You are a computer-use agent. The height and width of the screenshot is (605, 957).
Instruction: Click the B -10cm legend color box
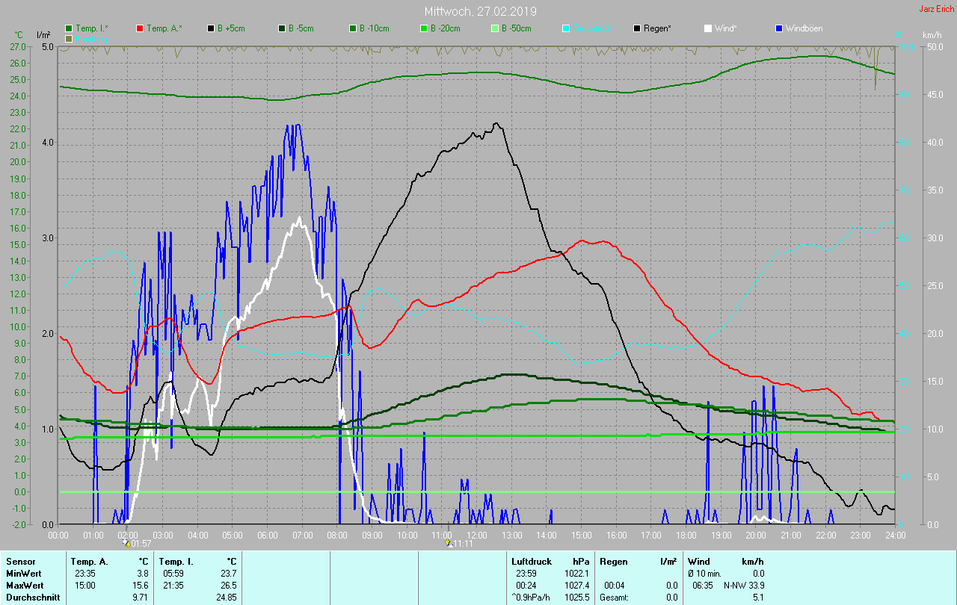point(353,28)
